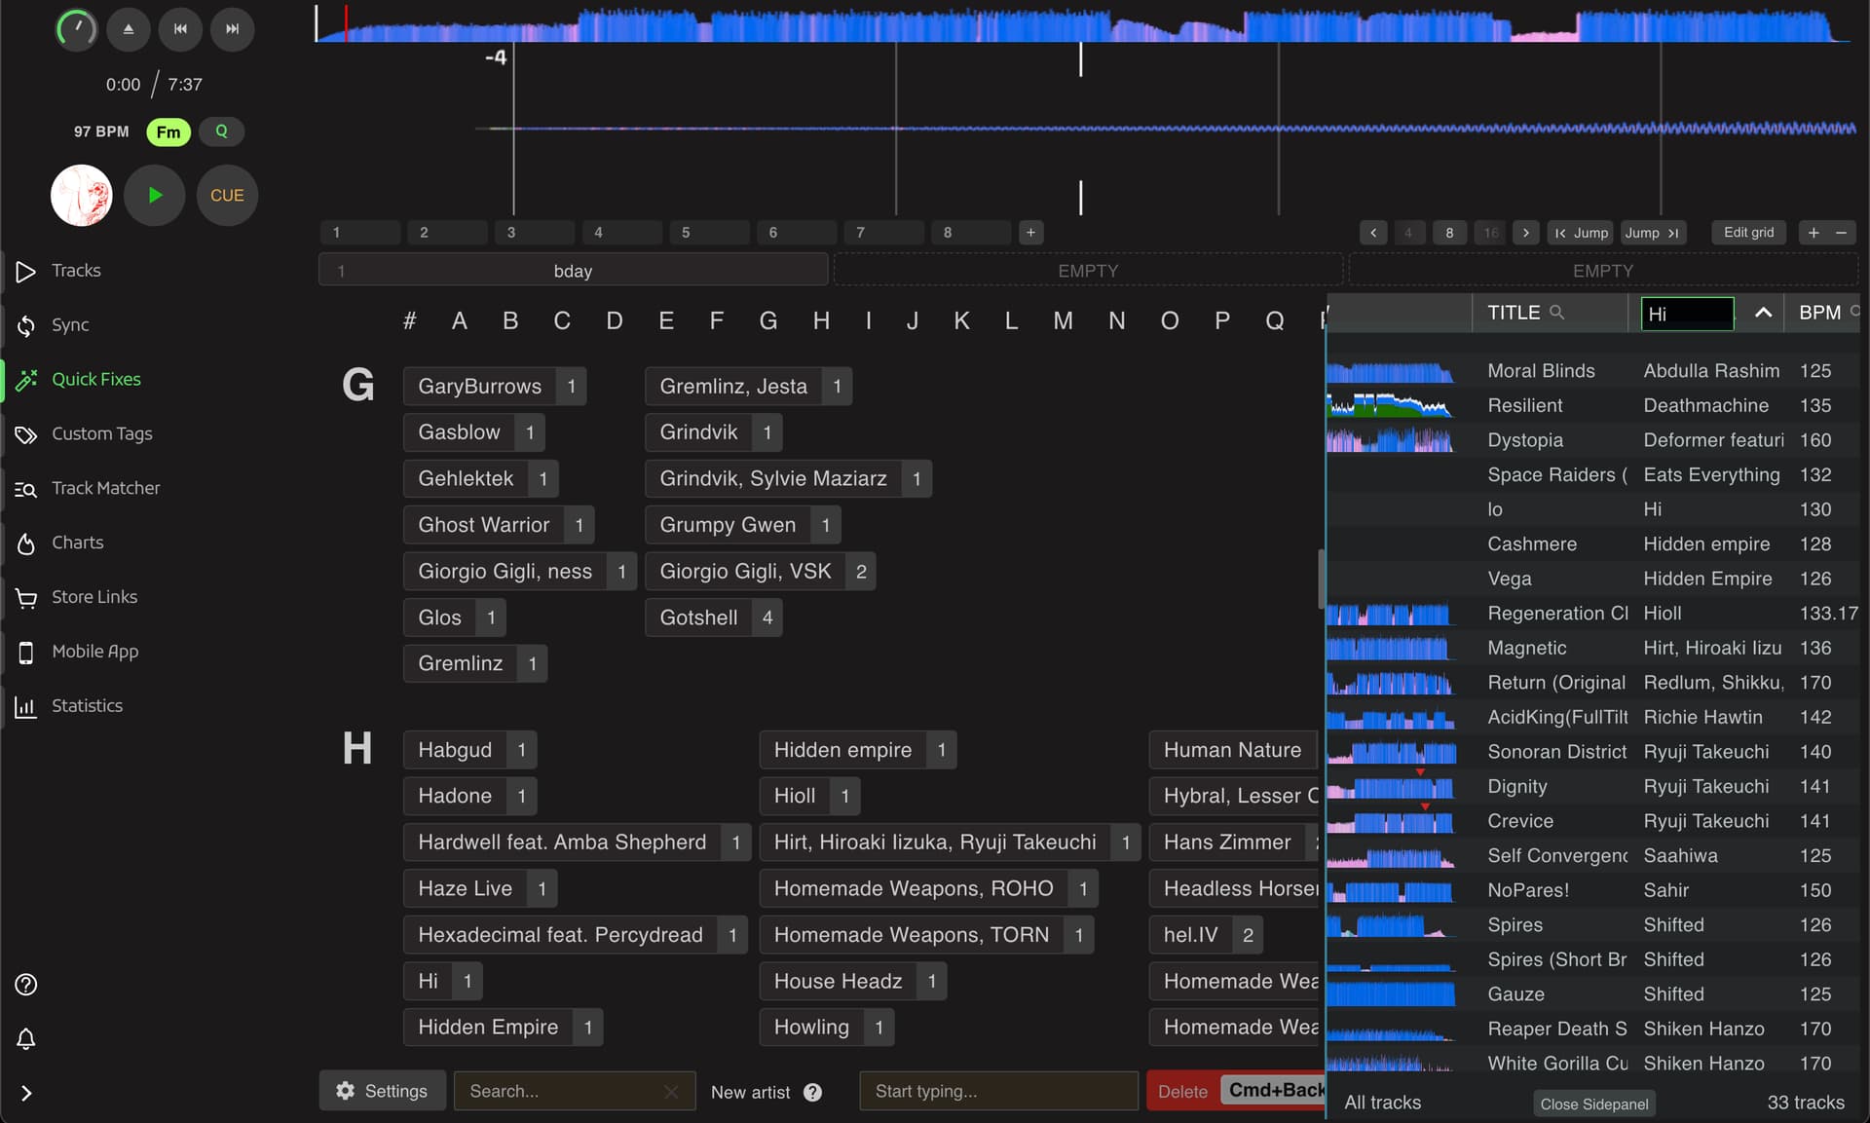Image resolution: width=1870 pixels, height=1123 pixels.
Task: Click the track album artwork
Action: [82, 195]
